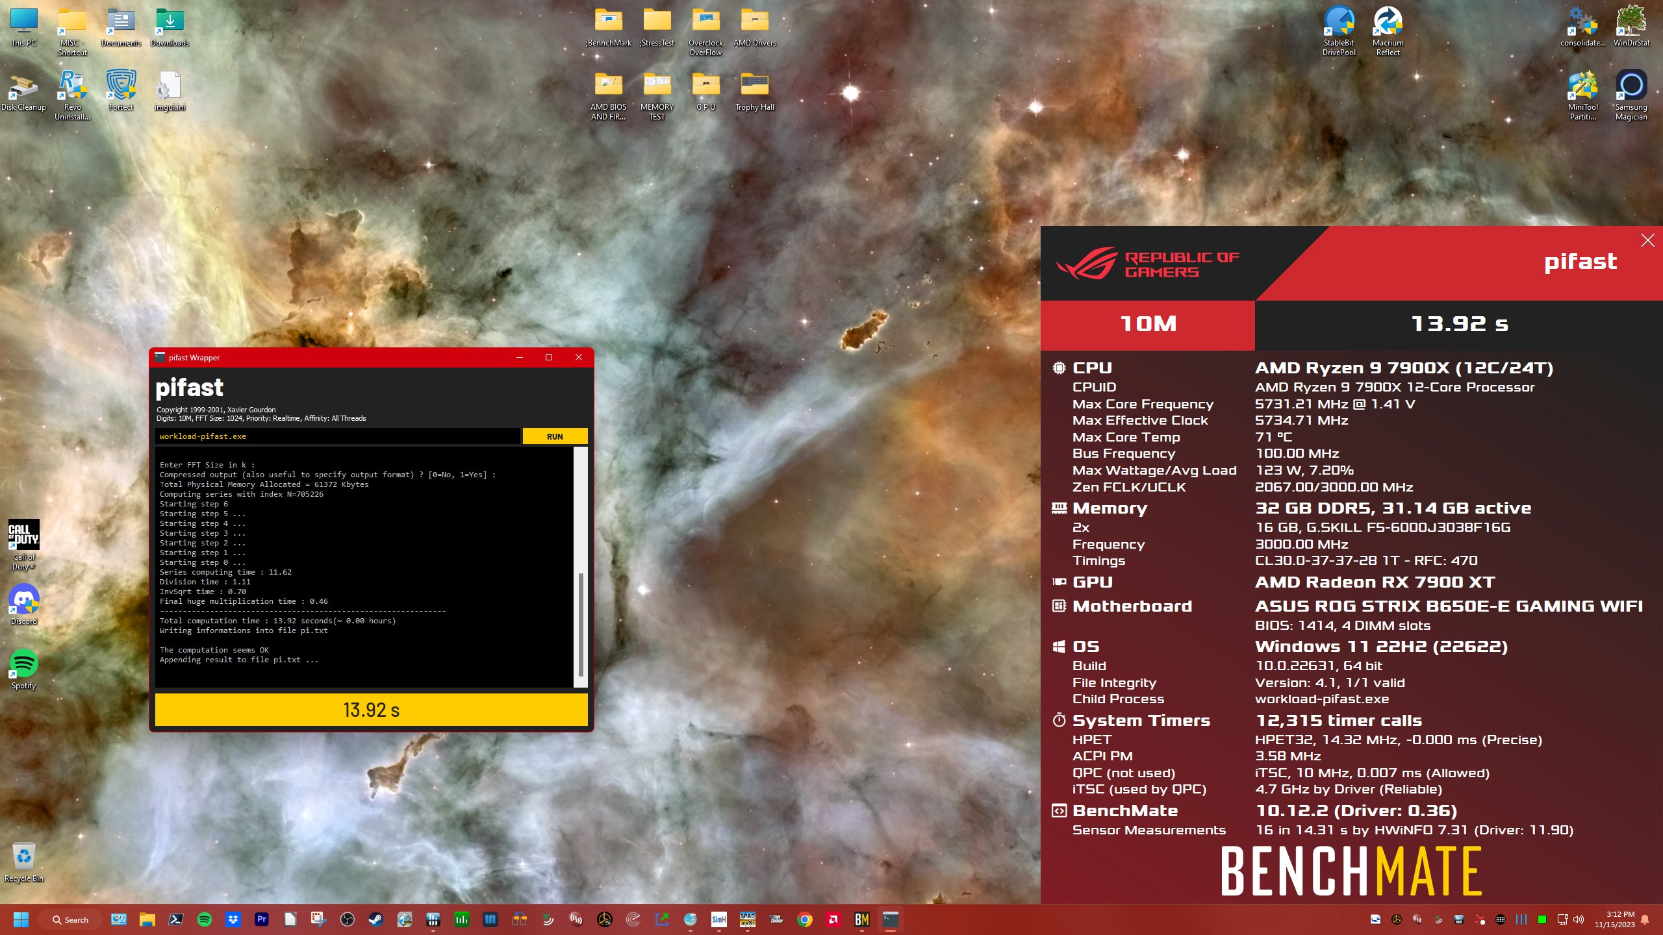Image resolution: width=1663 pixels, height=935 pixels.
Task: Open the ;BennchMark folder
Action: click(x=608, y=28)
